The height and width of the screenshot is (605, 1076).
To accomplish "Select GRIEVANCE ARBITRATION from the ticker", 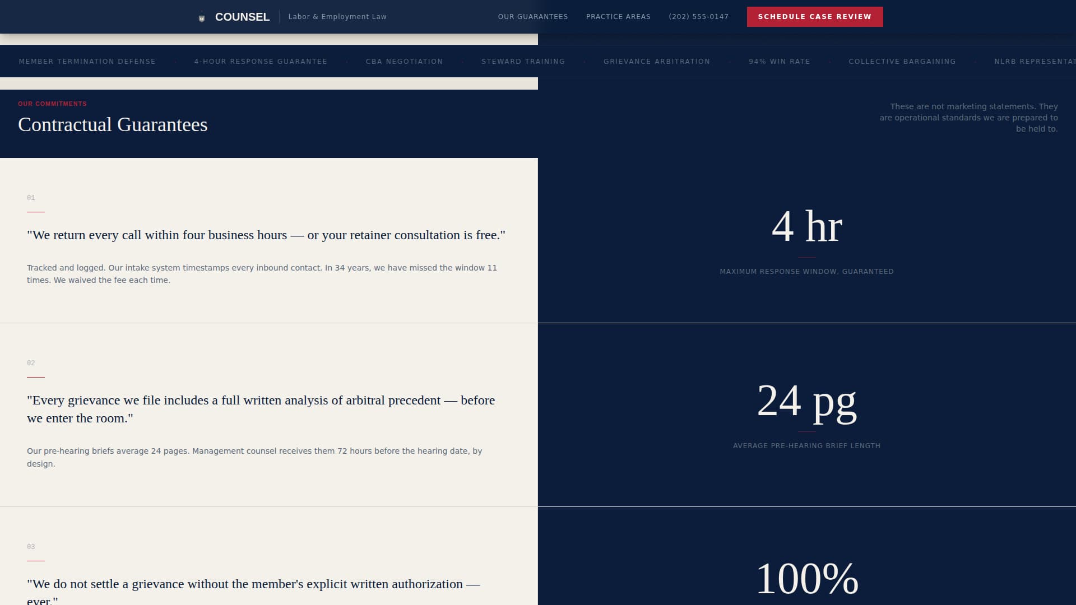I will pos(657,62).
